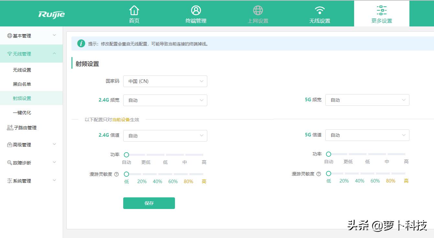The image size is (434, 238).
Task: Open the 更多设置 settings icon
Action: coord(382,10)
